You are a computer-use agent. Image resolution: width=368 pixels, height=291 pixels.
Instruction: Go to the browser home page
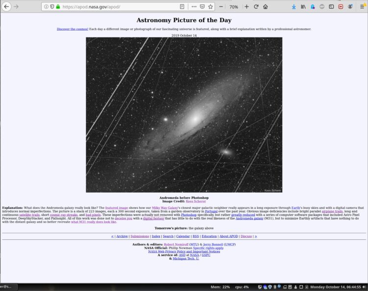265,7
